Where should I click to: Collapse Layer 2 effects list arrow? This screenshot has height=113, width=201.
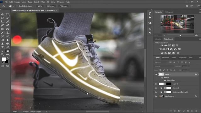pos(198,74)
